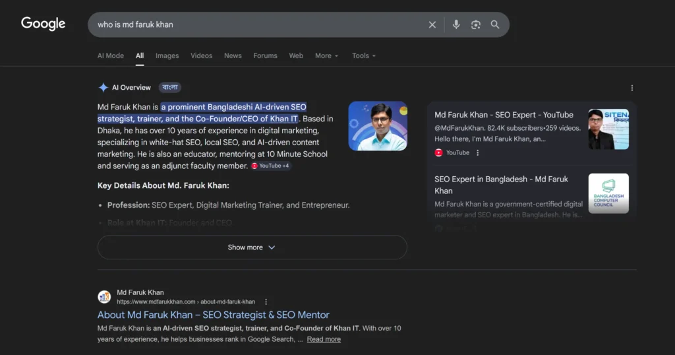Click the YouTube logo in the source card
Image resolution: width=675 pixels, height=355 pixels.
(x=438, y=152)
